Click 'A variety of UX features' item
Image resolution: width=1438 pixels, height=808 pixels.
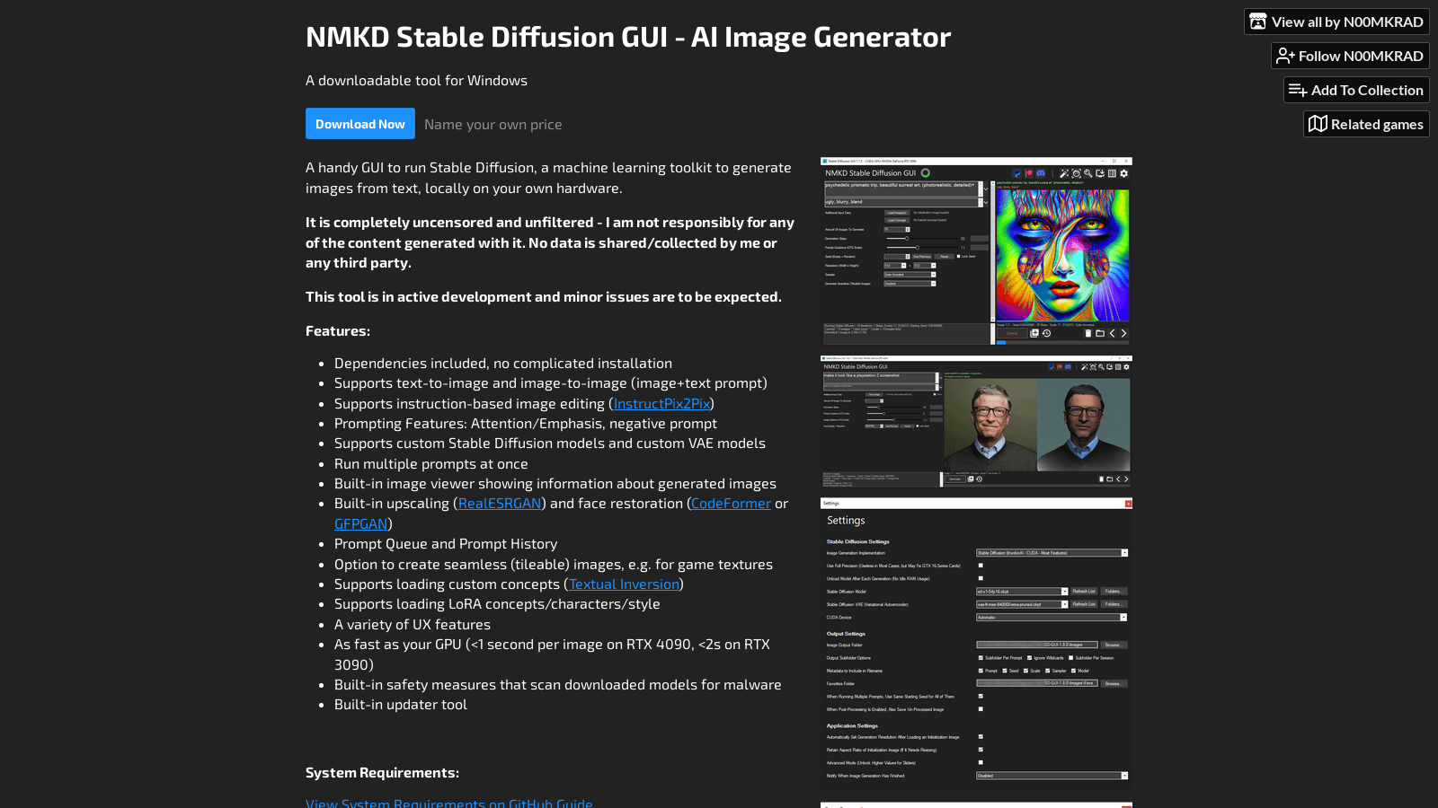tap(413, 625)
